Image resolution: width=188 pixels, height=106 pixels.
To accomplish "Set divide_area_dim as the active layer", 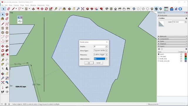I will pyautogui.click(x=159, y=61).
